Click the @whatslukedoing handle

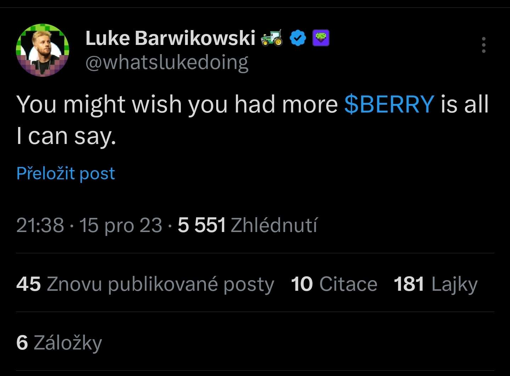click(x=167, y=63)
